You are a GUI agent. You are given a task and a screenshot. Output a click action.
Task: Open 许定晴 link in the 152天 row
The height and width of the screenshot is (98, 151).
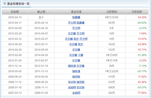(x=76, y=50)
